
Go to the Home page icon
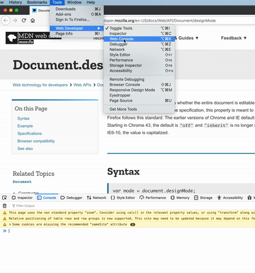(x=32, y=20)
